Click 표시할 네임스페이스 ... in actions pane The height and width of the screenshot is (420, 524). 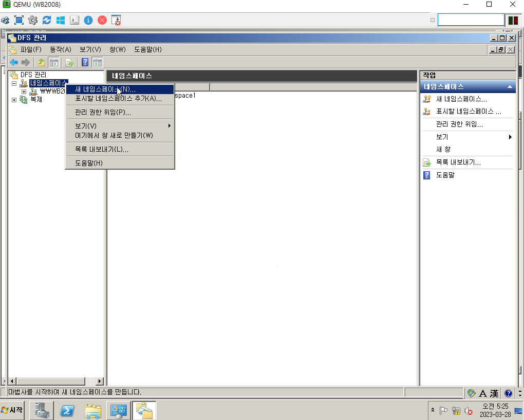[467, 112]
